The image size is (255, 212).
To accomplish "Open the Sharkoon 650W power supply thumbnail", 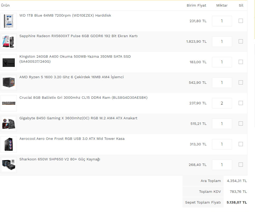I will [x=9, y=165].
